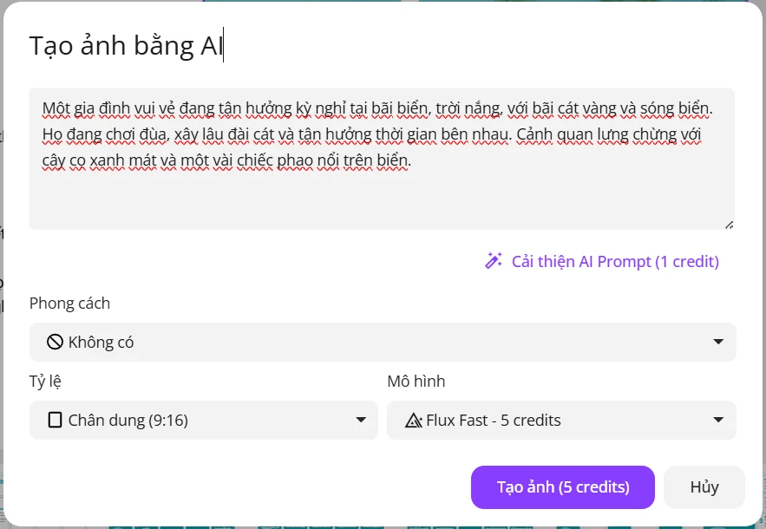Screen dimensions: 766x529
Task: Select the Không có style field
Action: (x=383, y=342)
